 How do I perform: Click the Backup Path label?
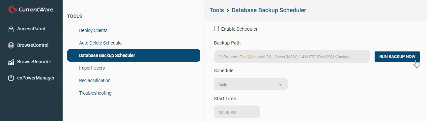click(x=227, y=43)
